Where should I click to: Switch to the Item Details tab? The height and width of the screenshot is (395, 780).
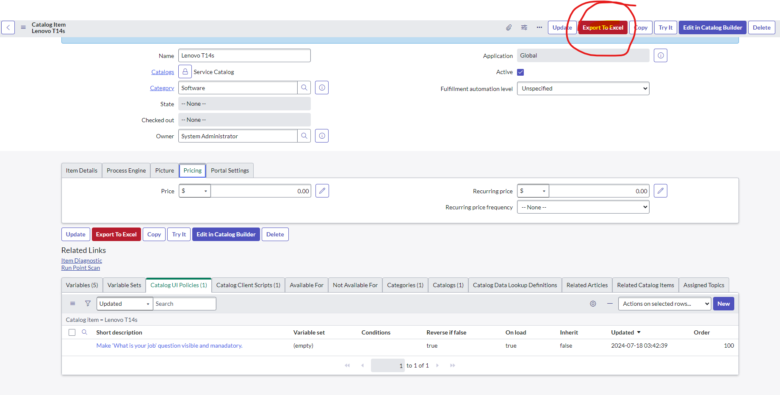82,170
